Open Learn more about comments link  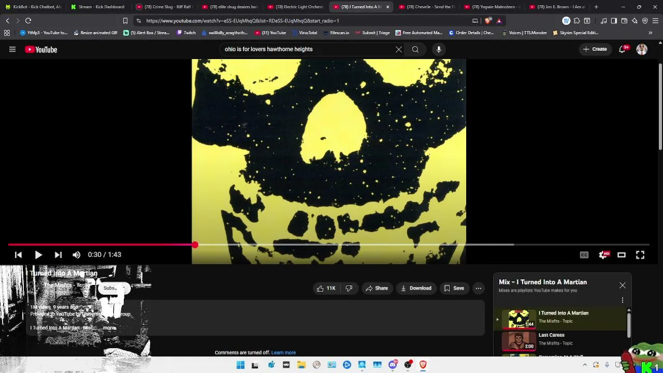pyautogui.click(x=283, y=353)
